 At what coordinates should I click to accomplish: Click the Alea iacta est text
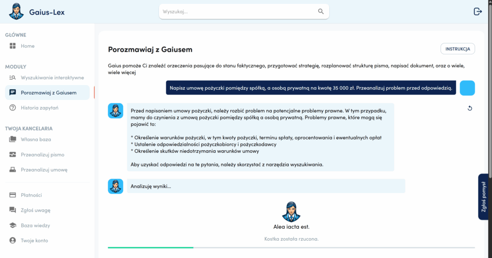tap(291, 227)
